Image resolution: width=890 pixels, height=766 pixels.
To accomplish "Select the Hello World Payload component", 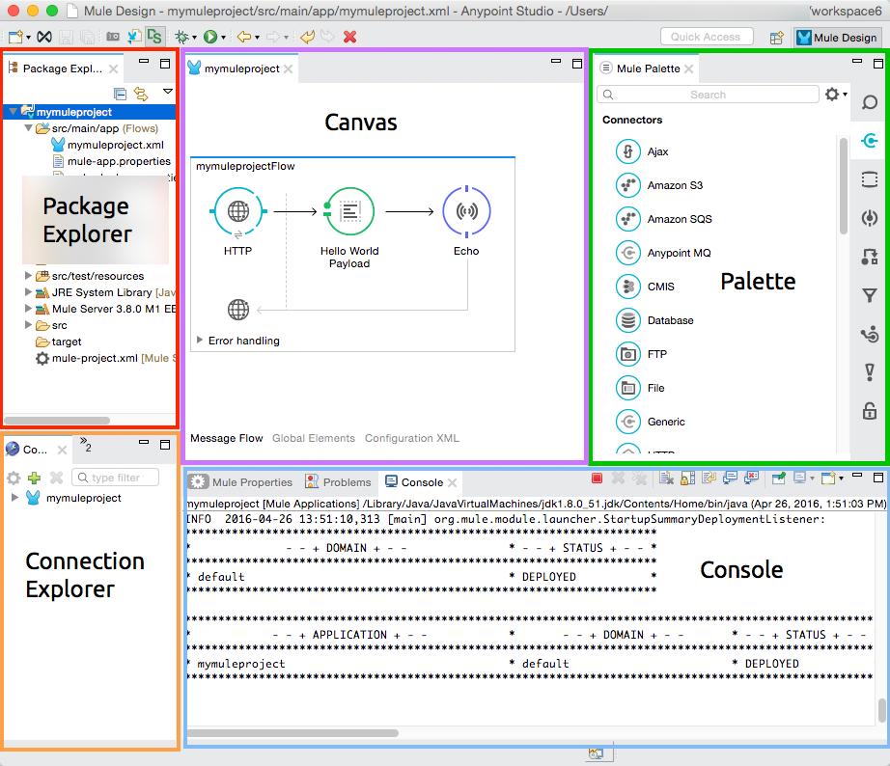I will [x=349, y=211].
